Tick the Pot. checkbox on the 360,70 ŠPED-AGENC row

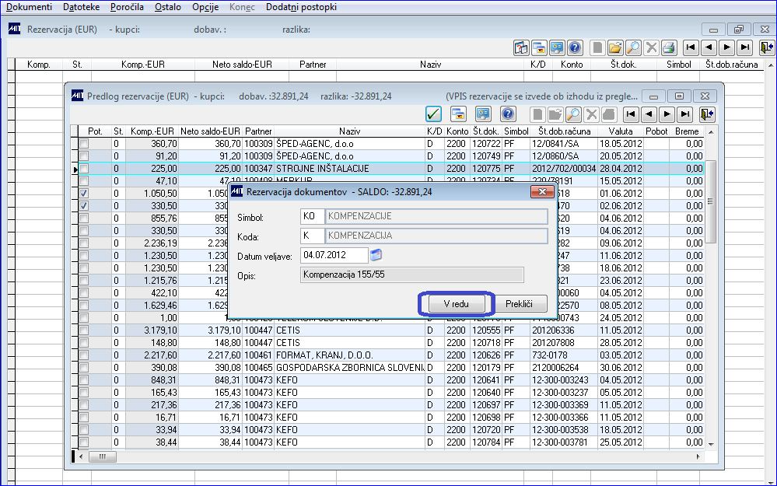click(84, 144)
